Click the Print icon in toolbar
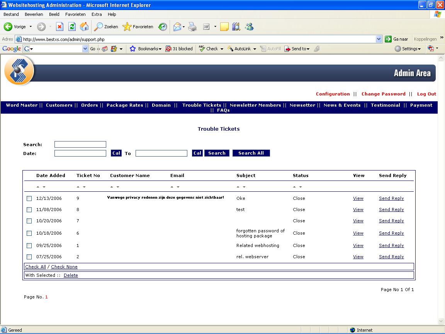 click(193, 27)
